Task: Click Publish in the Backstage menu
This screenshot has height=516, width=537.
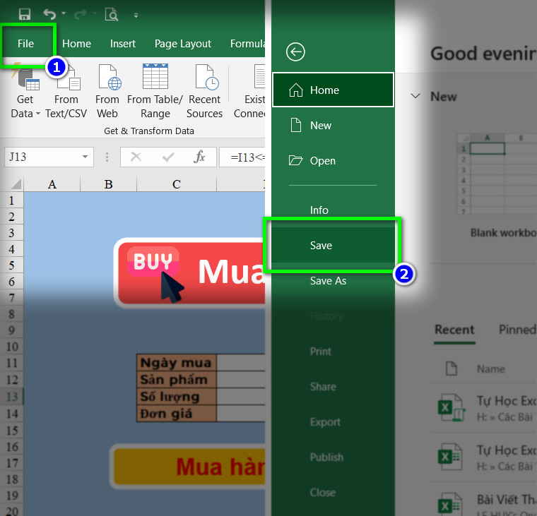Action: pos(333,457)
